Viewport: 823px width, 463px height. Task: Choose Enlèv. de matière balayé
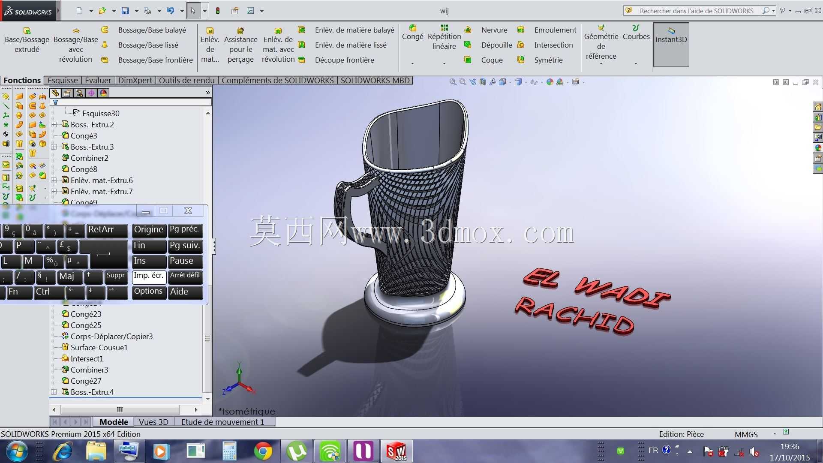(346, 30)
